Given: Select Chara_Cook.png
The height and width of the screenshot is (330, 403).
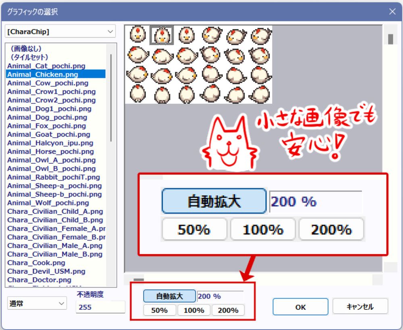Looking at the screenshot, I should 56,263.
